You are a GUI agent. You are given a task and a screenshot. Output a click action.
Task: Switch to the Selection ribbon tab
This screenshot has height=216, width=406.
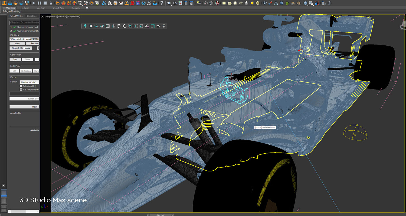[x=41, y=8]
